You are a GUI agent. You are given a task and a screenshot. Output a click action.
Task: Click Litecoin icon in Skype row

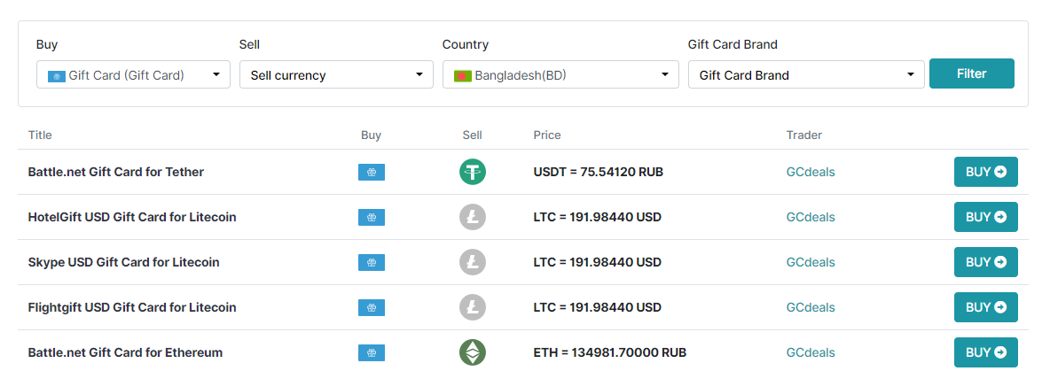tap(473, 262)
